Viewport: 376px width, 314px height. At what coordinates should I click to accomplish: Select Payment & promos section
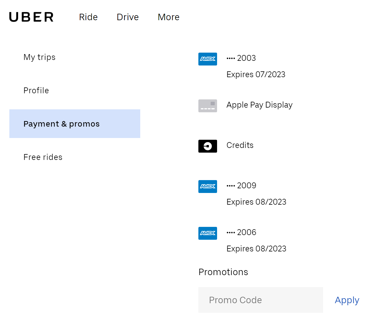[75, 124]
